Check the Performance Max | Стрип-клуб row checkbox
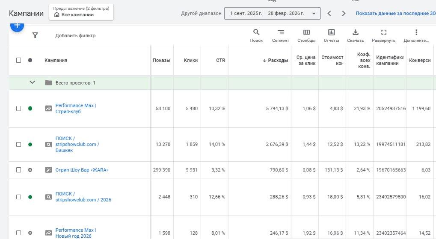 coord(18,108)
